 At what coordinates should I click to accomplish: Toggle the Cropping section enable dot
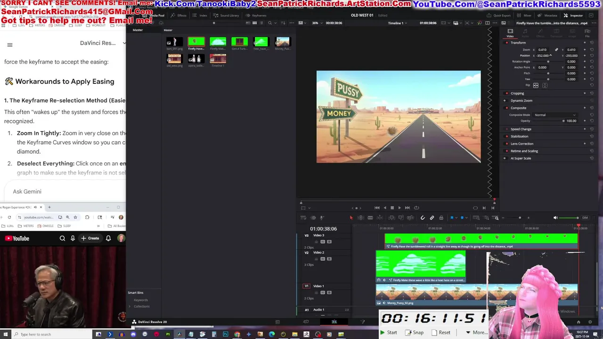(506, 93)
